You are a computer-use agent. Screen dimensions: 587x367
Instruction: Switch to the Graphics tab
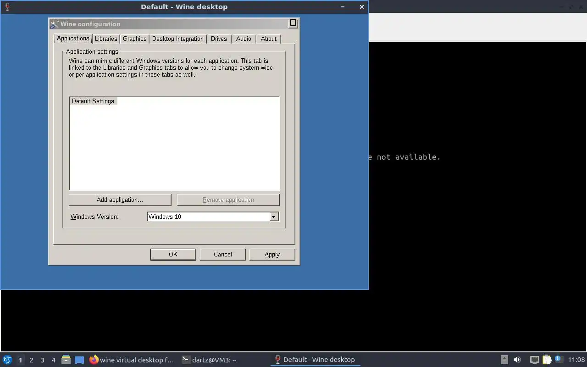click(135, 39)
